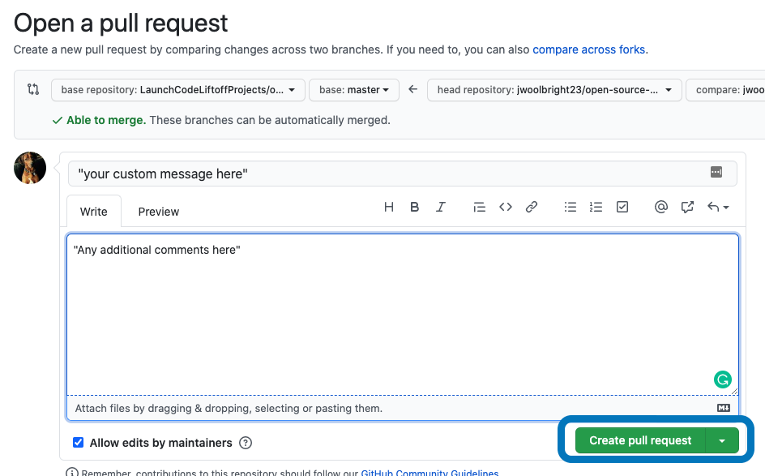Click the heading format icon

pos(389,208)
